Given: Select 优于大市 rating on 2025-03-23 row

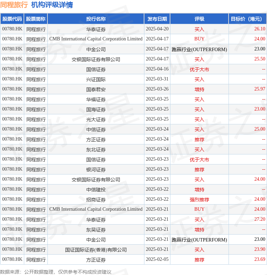Looking at the screenshot, I should (199, 159).
